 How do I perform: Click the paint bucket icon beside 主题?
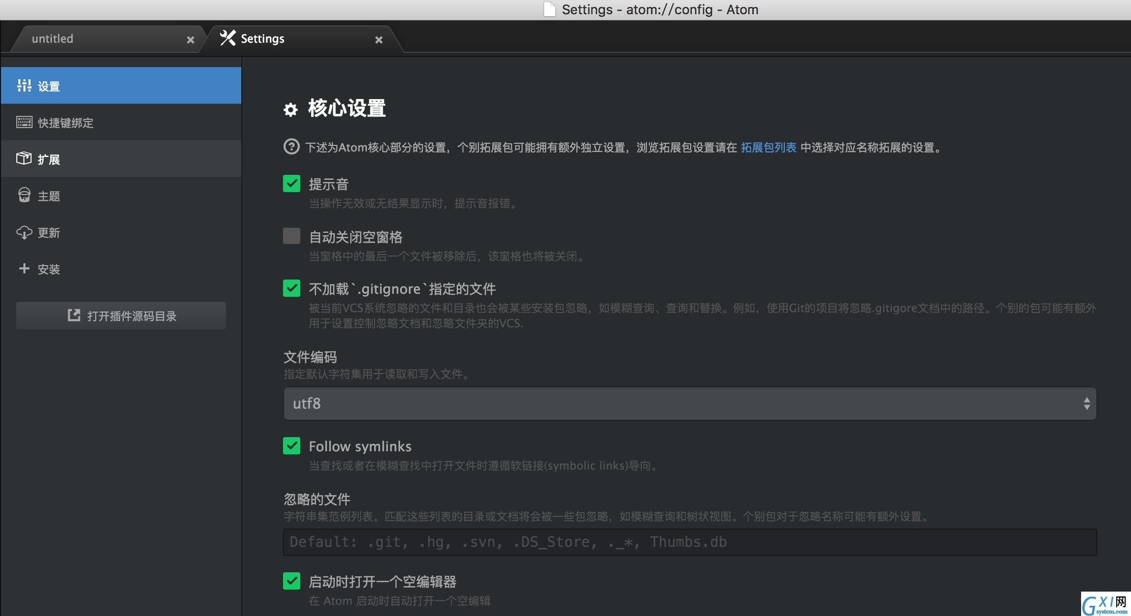pyautogui.click(x=24, y=195)
